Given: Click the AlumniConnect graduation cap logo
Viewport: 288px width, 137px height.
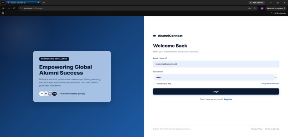Looking at the screenshot, I should 154,36.
